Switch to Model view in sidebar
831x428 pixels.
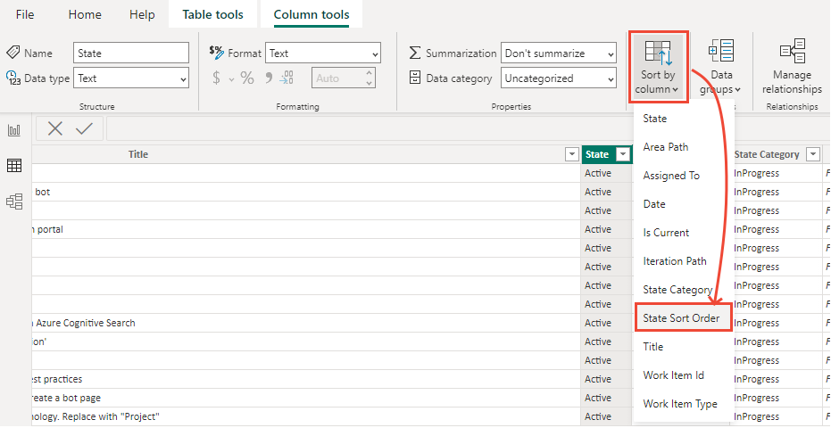coord(14,202)
